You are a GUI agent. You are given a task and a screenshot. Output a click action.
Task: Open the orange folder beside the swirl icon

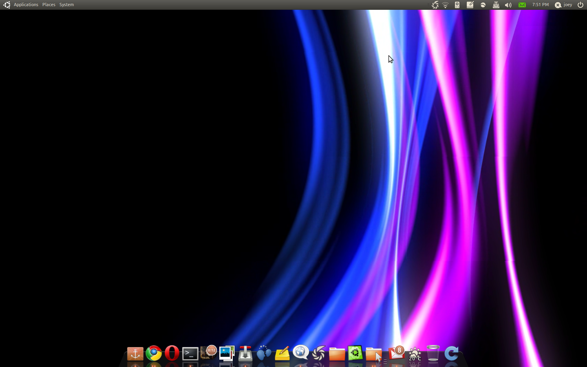(x=337, y=354)
